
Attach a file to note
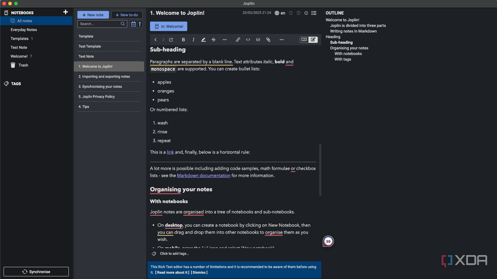pyautogui.click(x=268, y=40)
